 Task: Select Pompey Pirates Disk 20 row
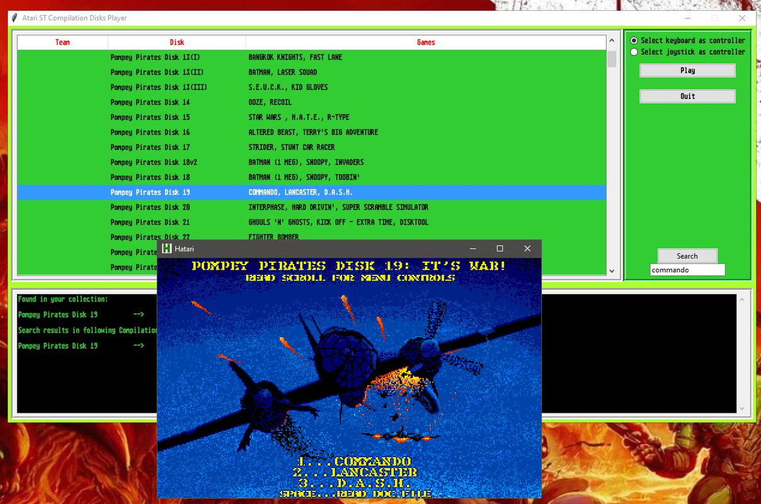coord(312,207)
